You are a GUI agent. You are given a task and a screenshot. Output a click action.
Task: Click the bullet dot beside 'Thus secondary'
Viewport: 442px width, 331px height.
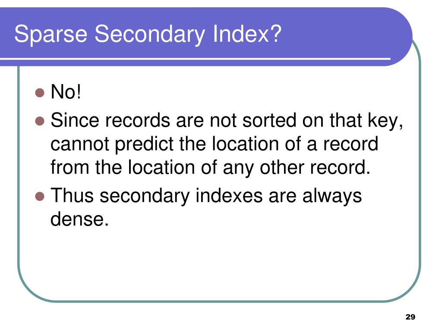point(40,196)
